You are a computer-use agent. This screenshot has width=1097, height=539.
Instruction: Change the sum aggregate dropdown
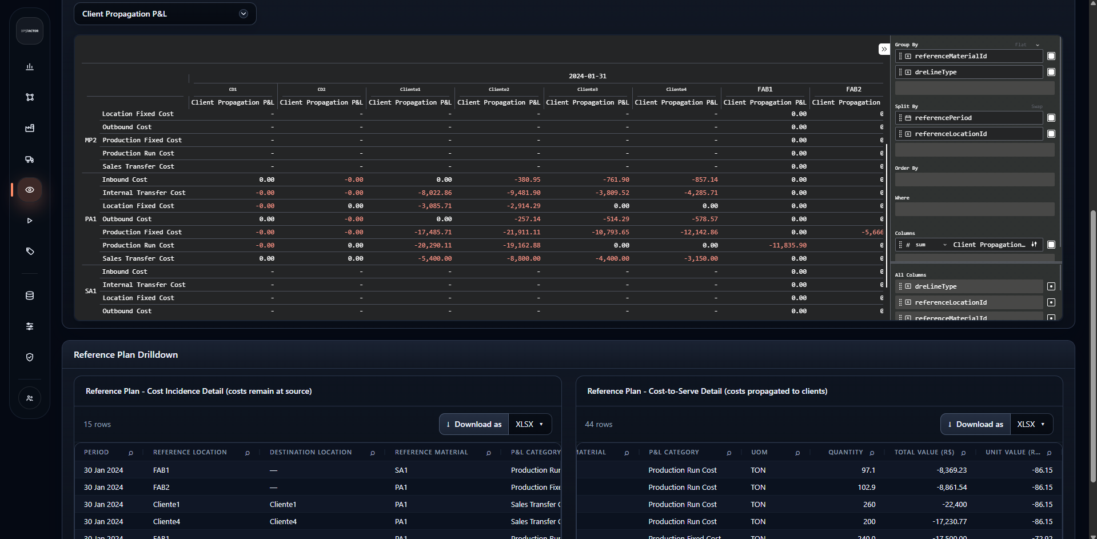[931, 245]
